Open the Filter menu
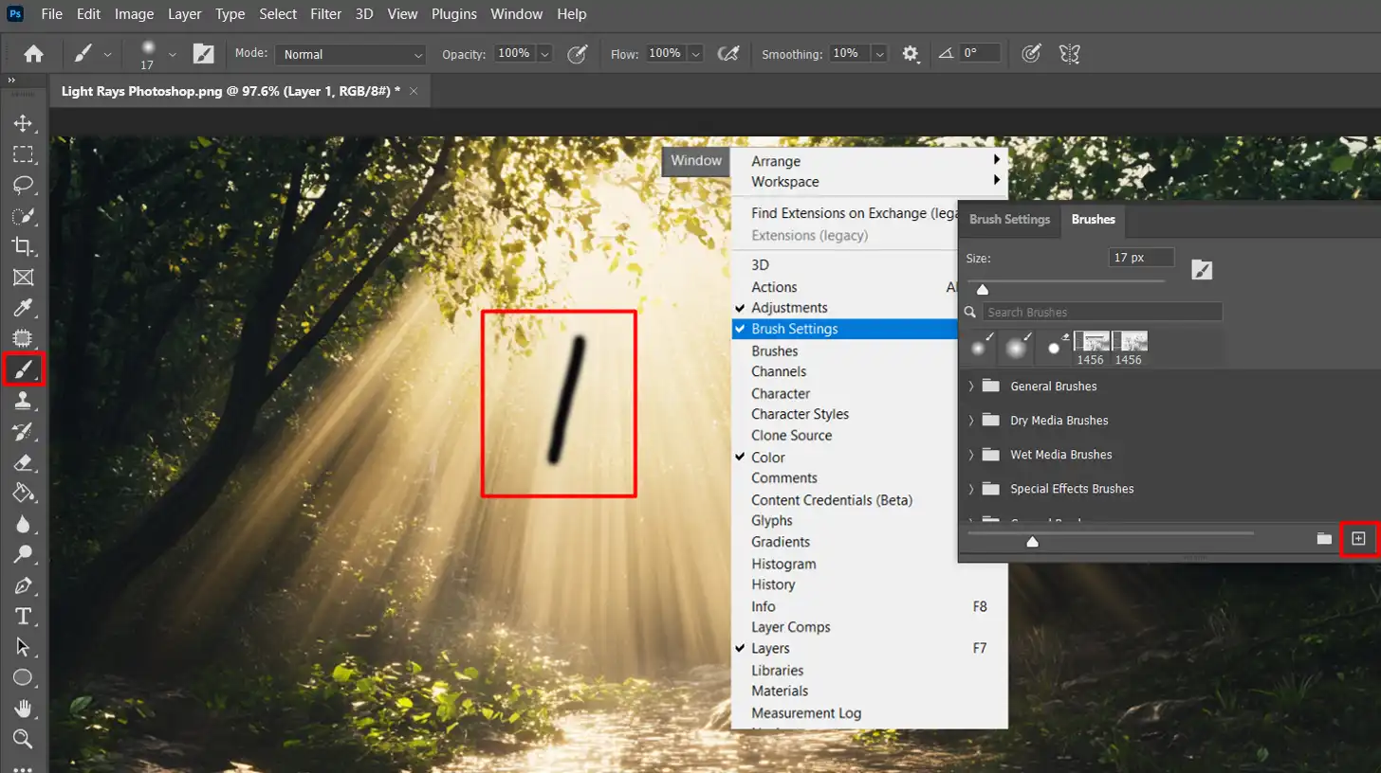The height and width of the screenshot is (773, 1381). click(326, 14)
